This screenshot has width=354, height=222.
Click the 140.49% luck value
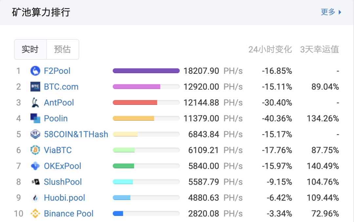[323, 166]
